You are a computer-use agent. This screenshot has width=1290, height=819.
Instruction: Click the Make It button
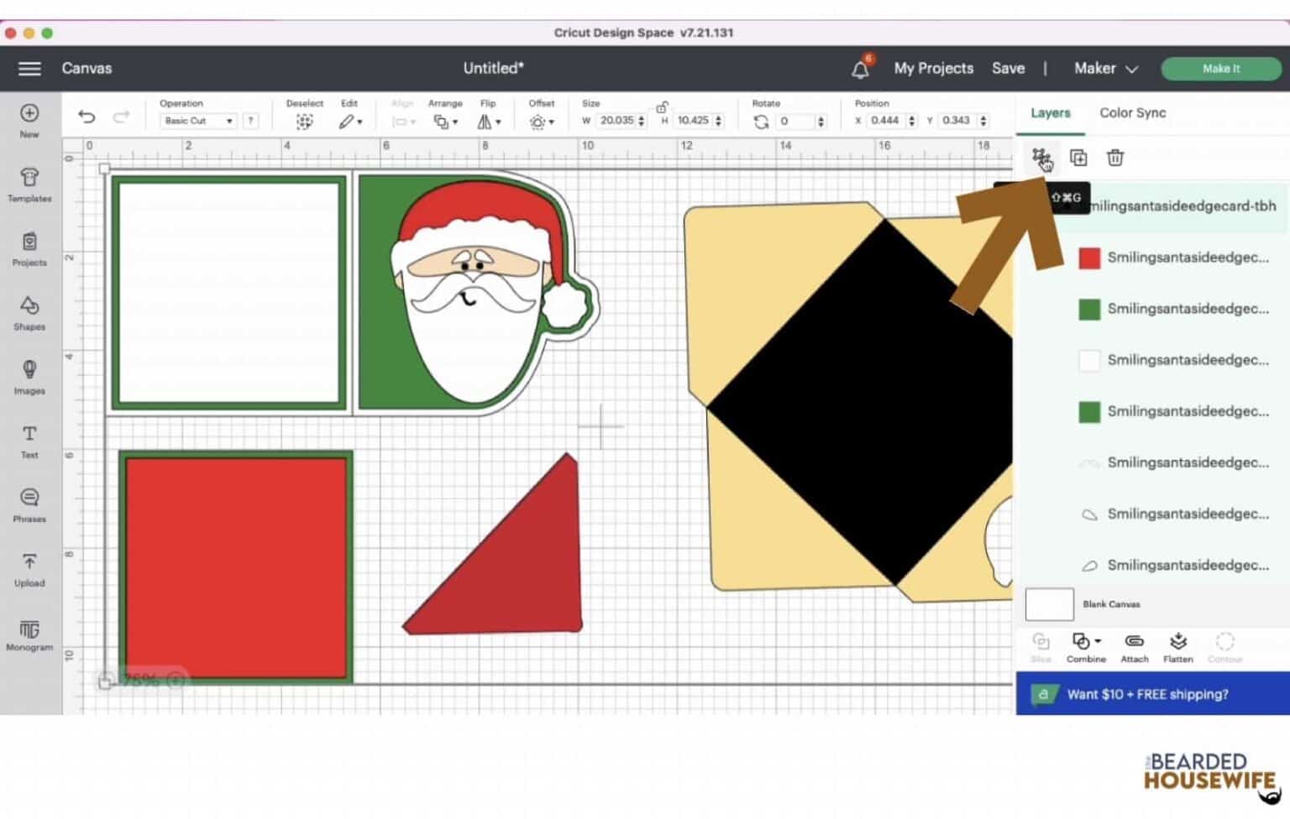tap(1220, 68)
